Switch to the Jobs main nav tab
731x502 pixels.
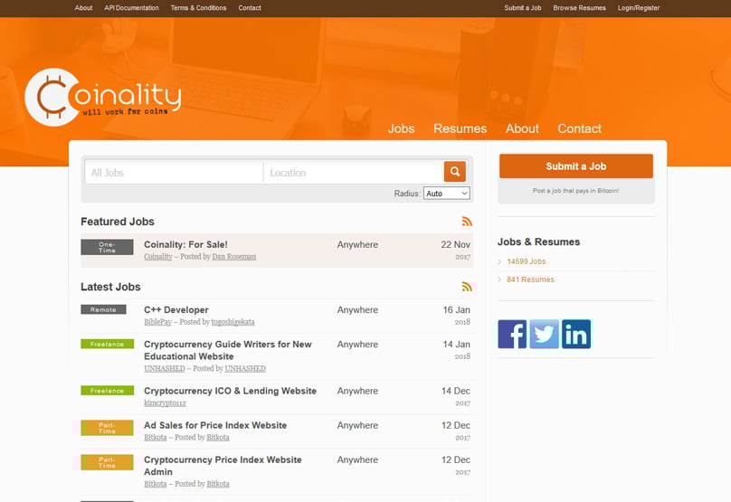[x=401, y=128]
